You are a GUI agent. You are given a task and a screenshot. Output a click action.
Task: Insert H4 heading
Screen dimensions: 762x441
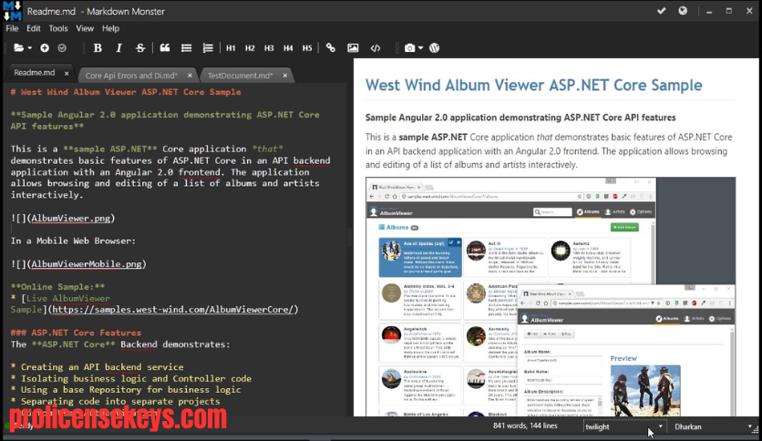coord(288,48)
